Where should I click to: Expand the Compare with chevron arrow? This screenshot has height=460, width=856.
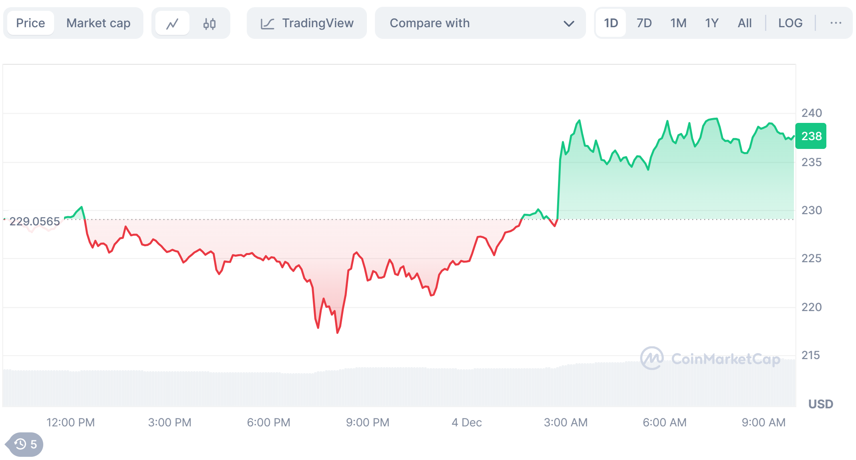pyautogui.click(x=569, y=24)
